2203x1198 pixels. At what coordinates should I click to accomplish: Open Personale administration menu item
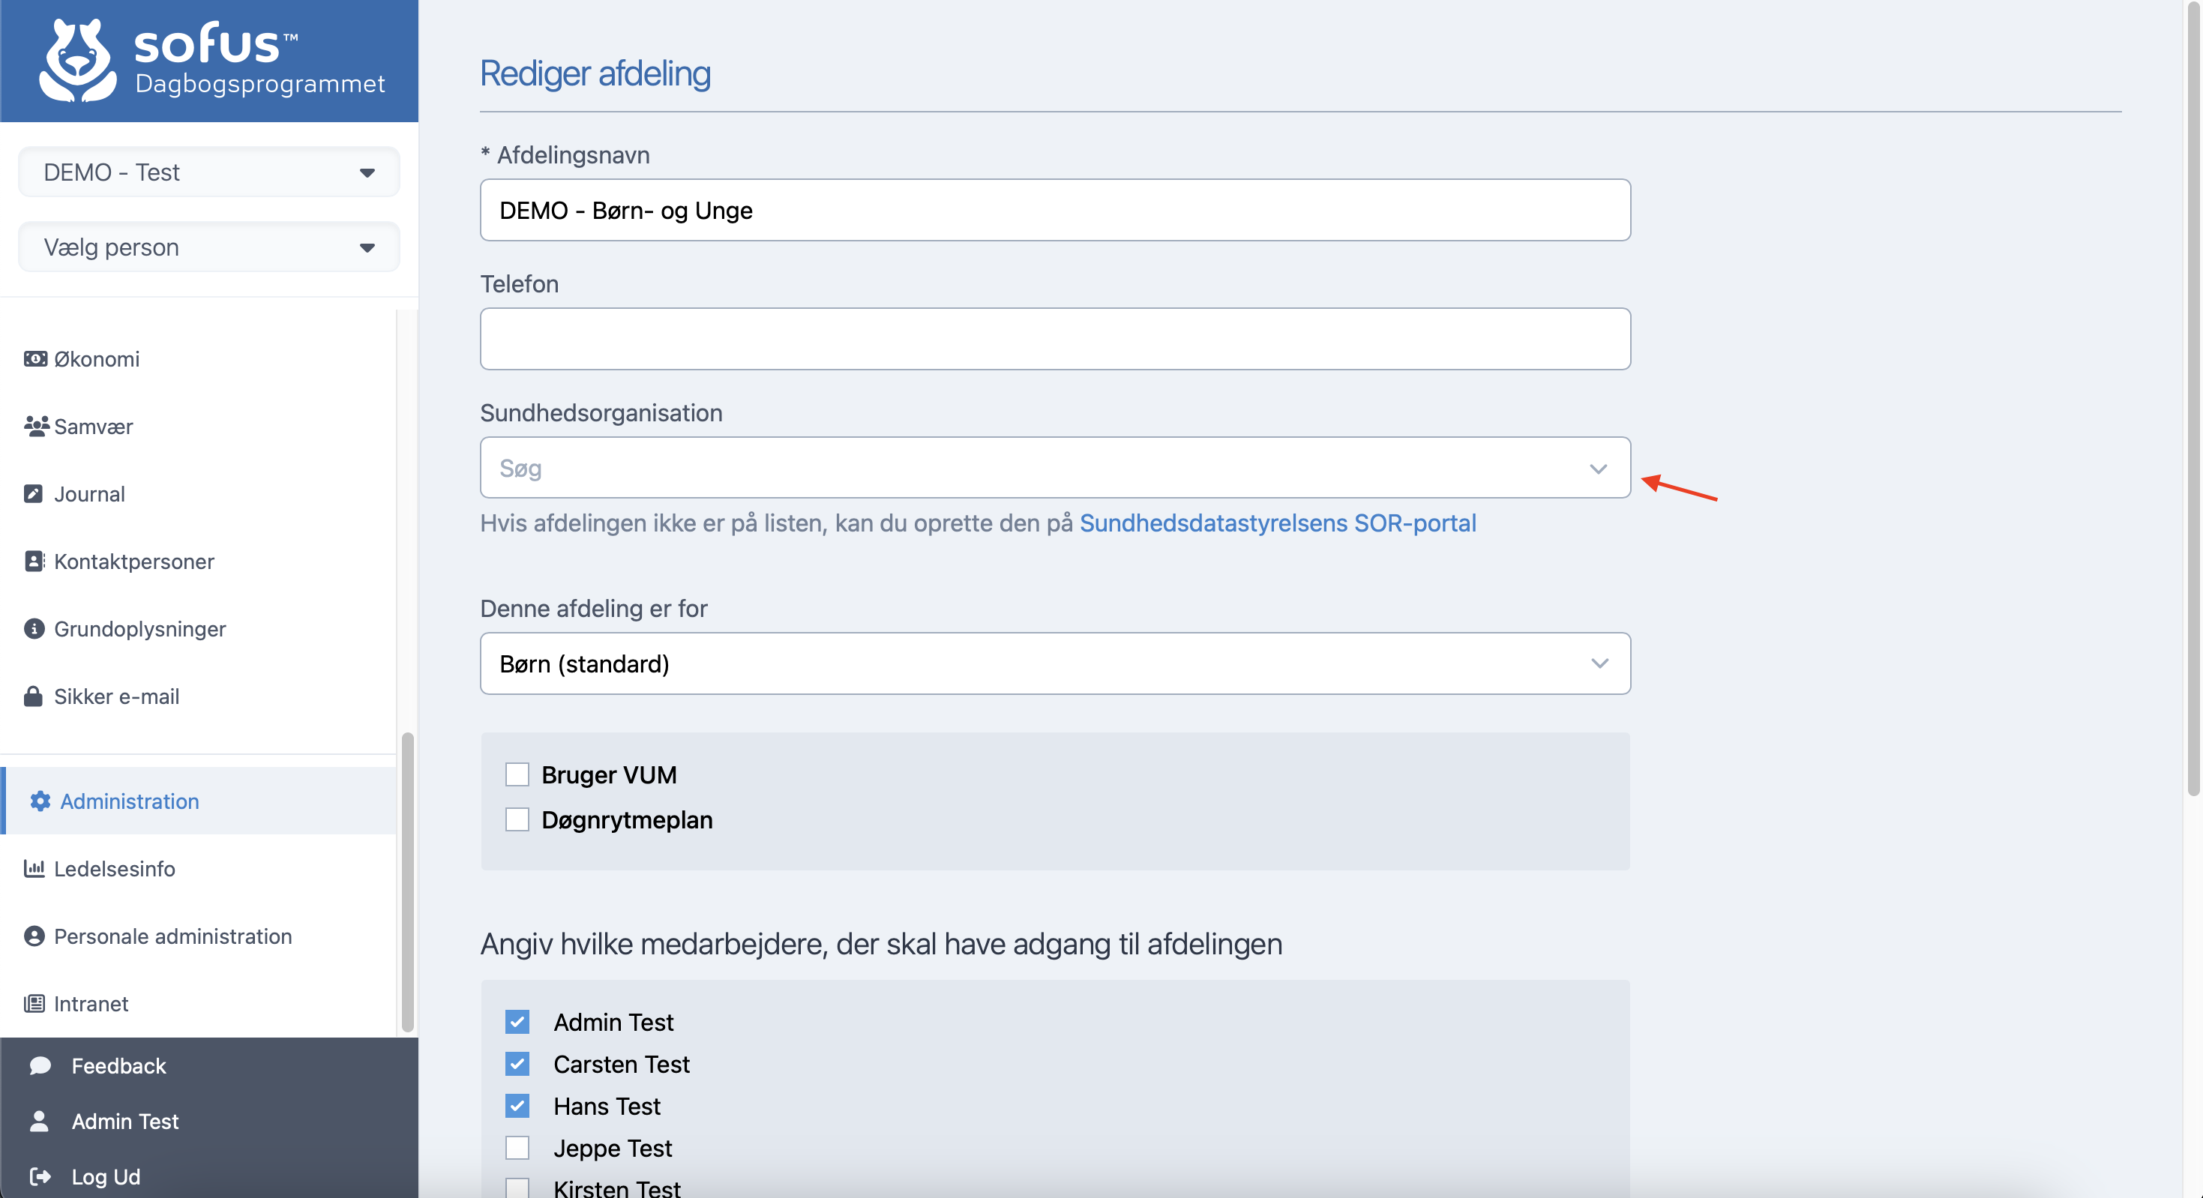172,936
